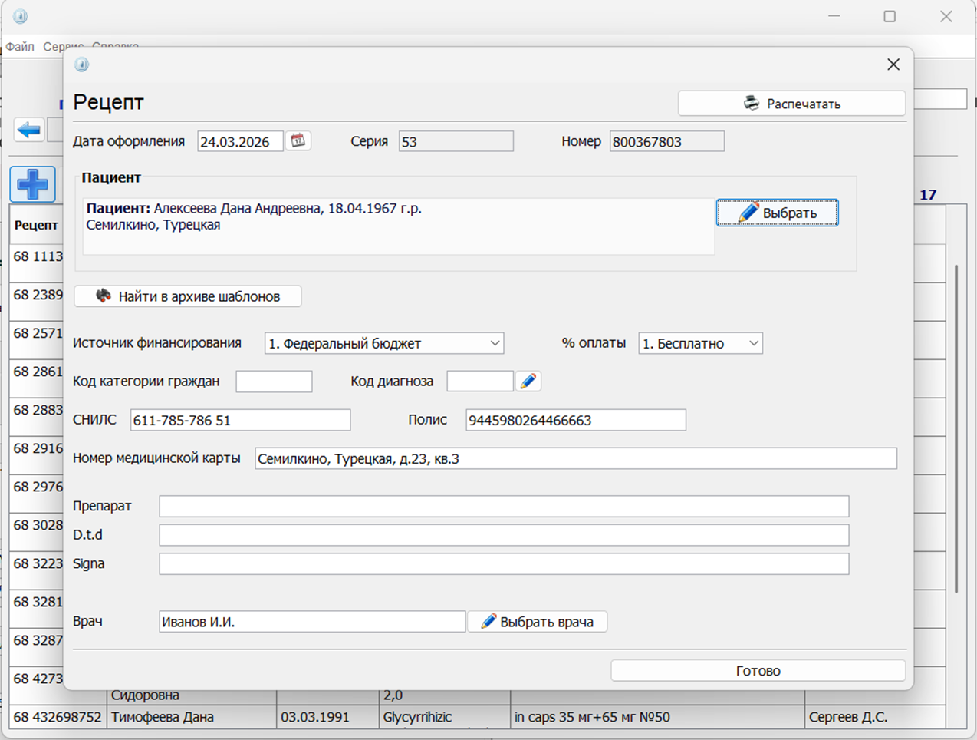
Task: Click the pencil icon beside diagnosis code
Action: click(528, 382)
